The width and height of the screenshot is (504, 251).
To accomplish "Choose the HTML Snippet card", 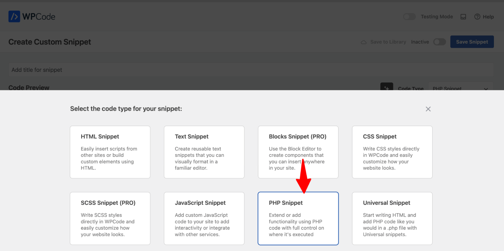I will tap(110, 152).
